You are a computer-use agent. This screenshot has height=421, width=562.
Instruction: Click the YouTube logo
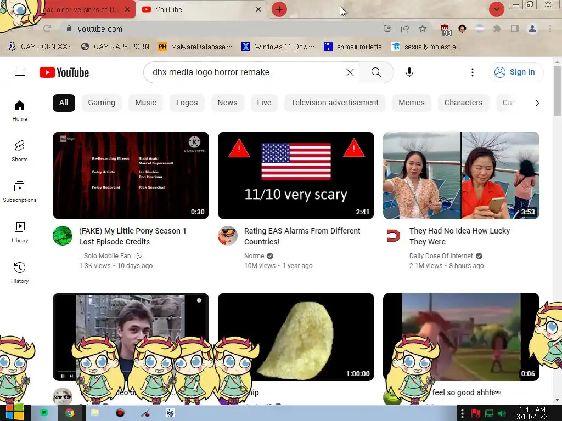pyautogui.click(x=64, y=72)
